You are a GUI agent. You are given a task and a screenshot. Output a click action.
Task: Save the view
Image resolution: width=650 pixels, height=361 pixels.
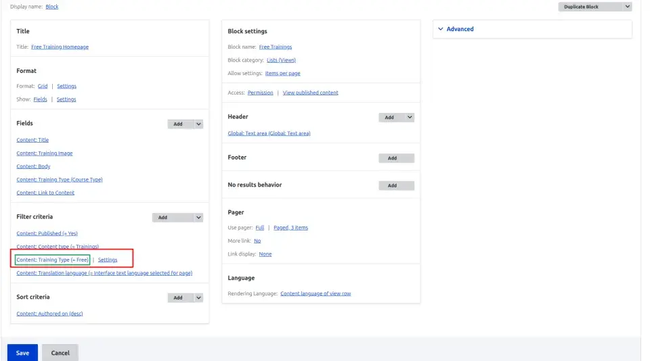pyautogui.click(x=22, y=353)
